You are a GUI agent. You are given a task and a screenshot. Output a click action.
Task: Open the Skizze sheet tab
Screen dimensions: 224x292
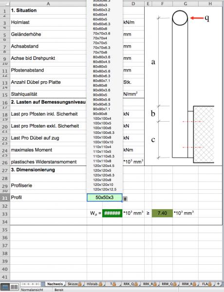tap(75, 284)
